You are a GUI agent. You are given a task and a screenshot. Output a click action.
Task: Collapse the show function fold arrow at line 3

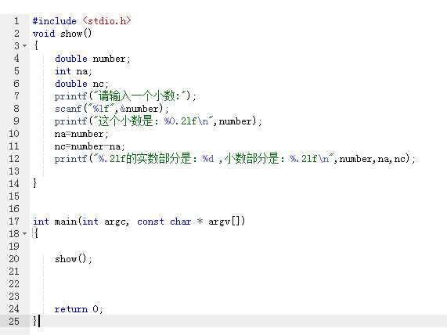coord(25,45)
